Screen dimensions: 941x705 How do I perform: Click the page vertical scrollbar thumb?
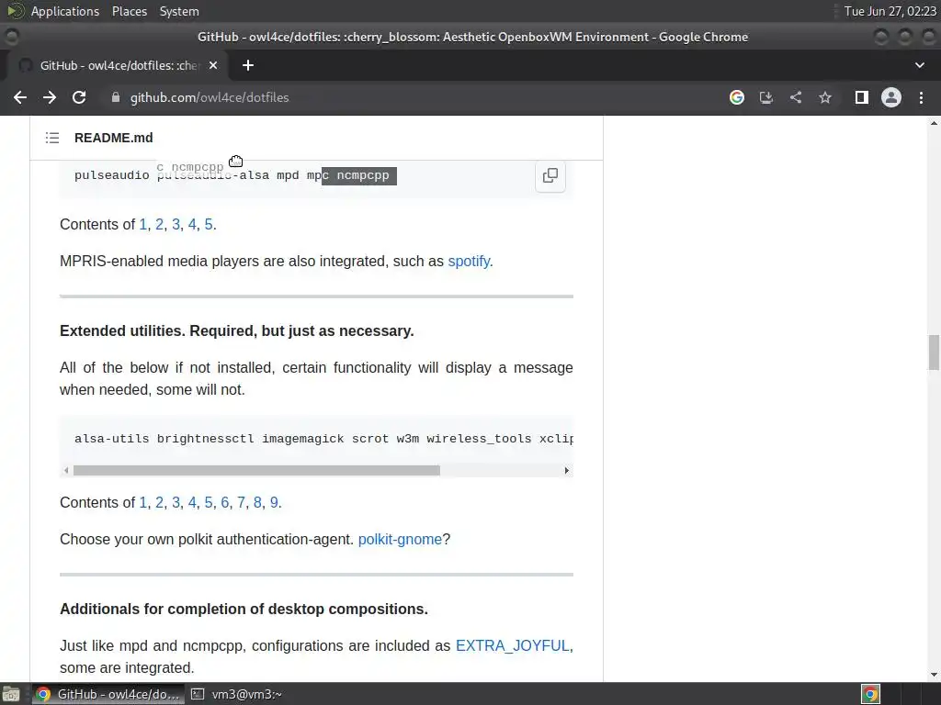click(x=934, y=353)
